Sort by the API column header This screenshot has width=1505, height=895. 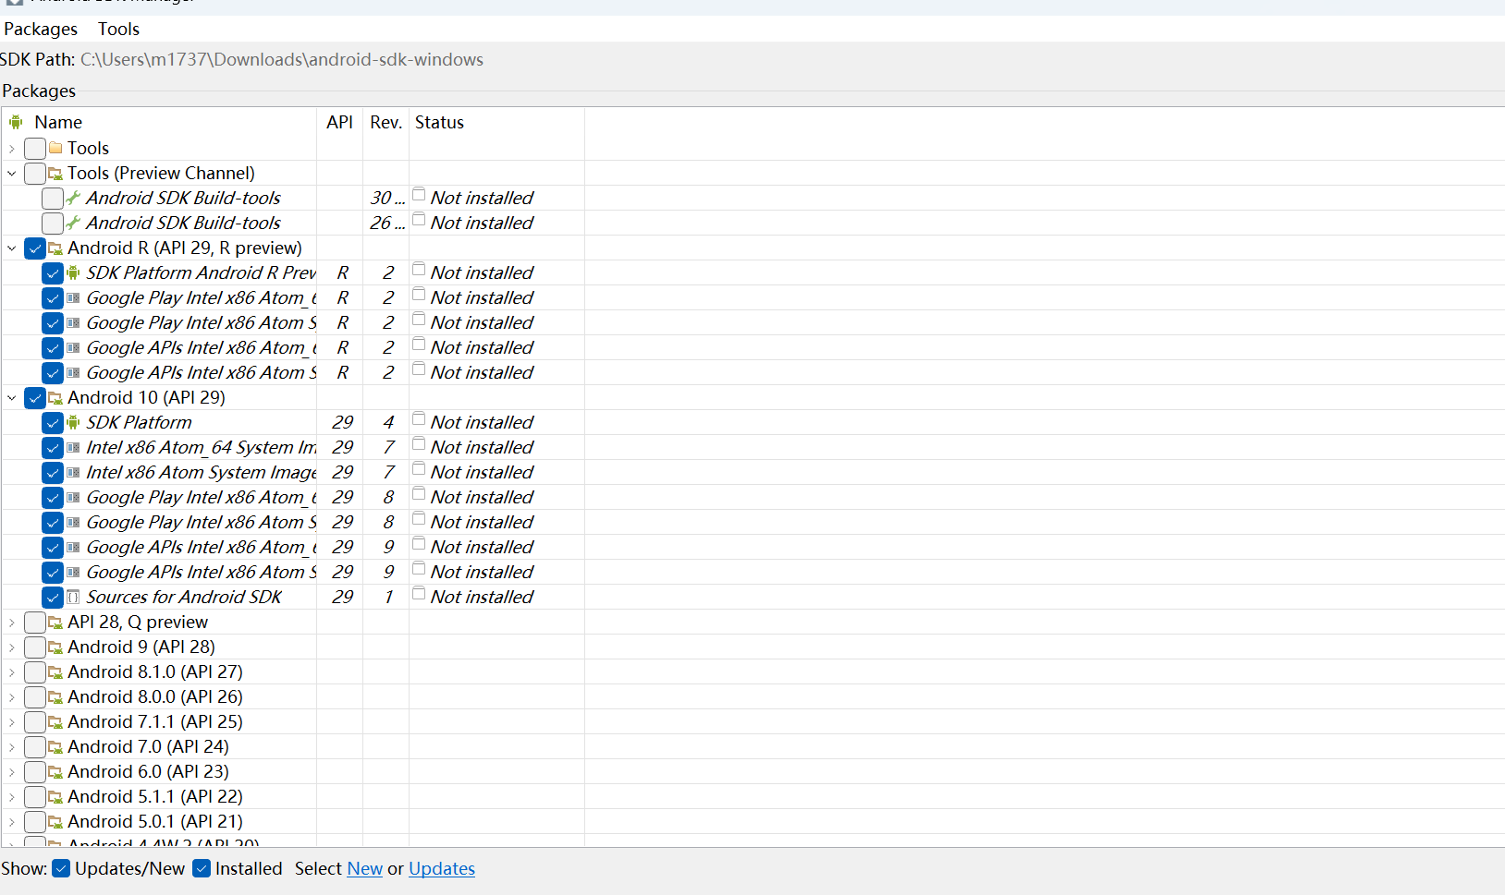click(339, 122)
